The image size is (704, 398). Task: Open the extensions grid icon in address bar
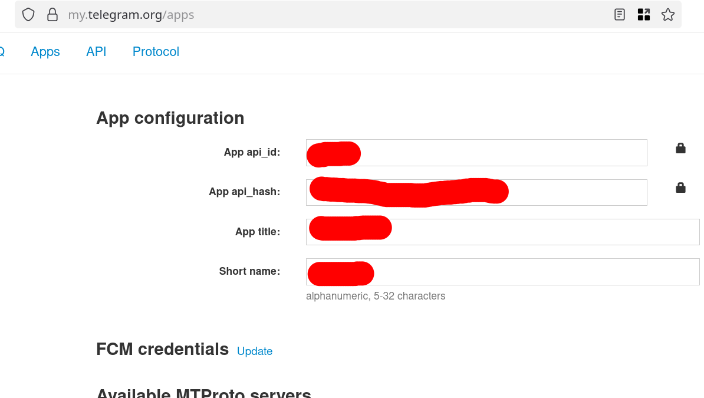point(643,14)
